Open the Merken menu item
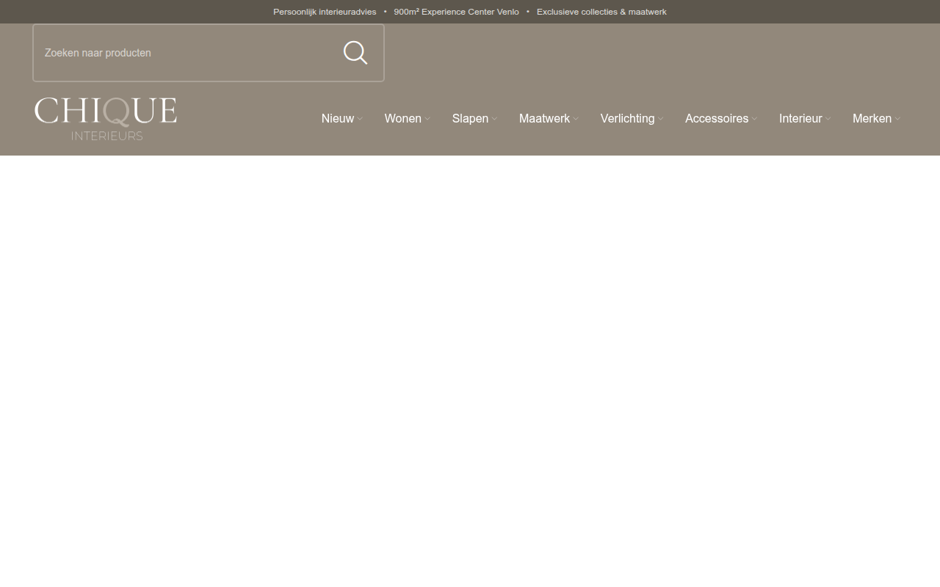The height and width of the screenshot is (587, 940). click(872, 118)
